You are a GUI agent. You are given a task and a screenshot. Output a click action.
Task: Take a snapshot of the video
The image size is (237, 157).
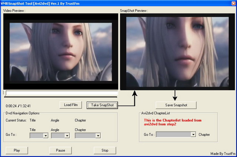pos(102,105)
